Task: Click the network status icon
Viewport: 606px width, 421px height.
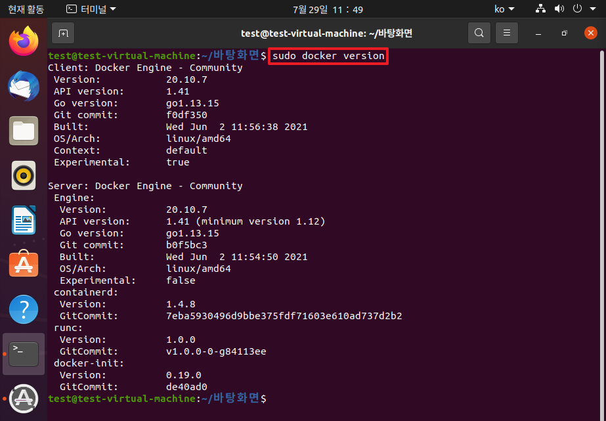Action: [540, 9]
